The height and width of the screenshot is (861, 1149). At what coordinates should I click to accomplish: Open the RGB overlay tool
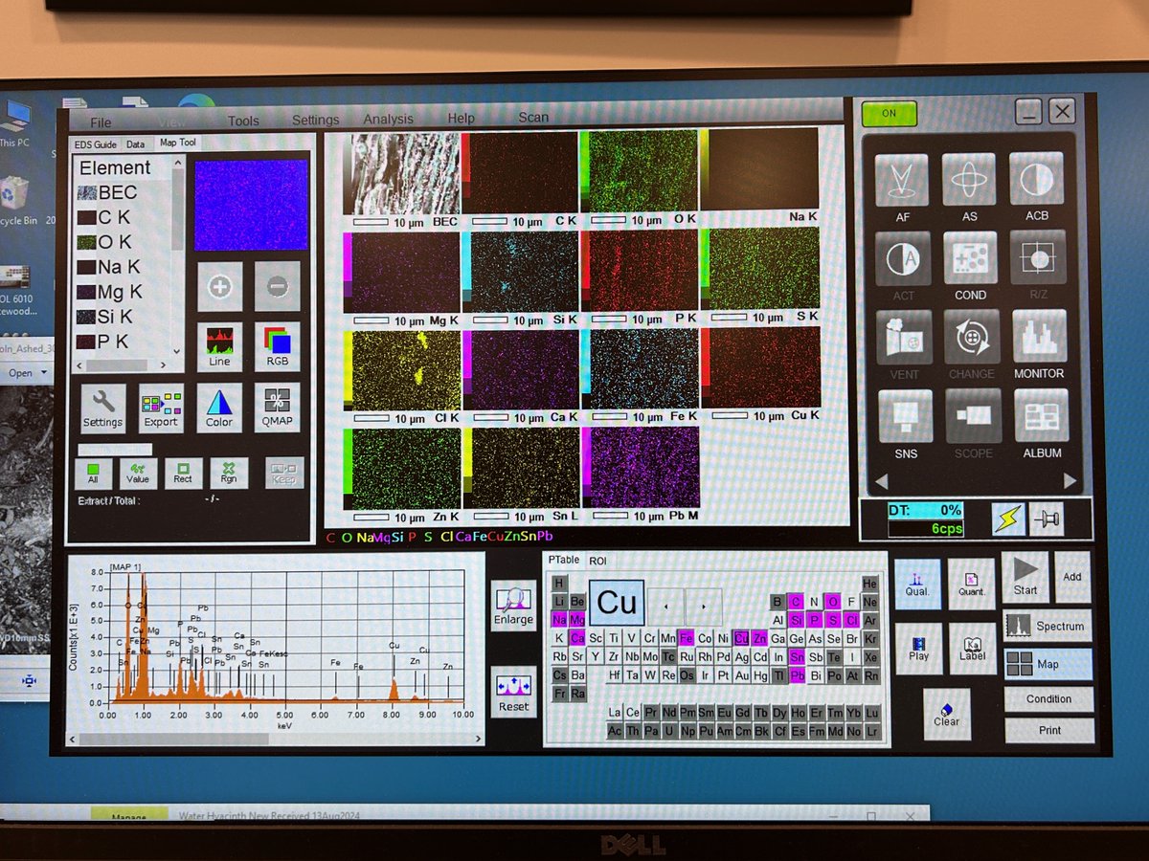(x=277, y=345)
